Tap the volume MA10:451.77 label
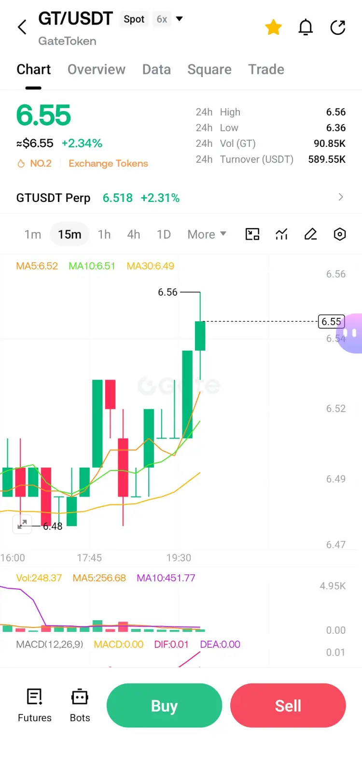 tap(166, 578)
